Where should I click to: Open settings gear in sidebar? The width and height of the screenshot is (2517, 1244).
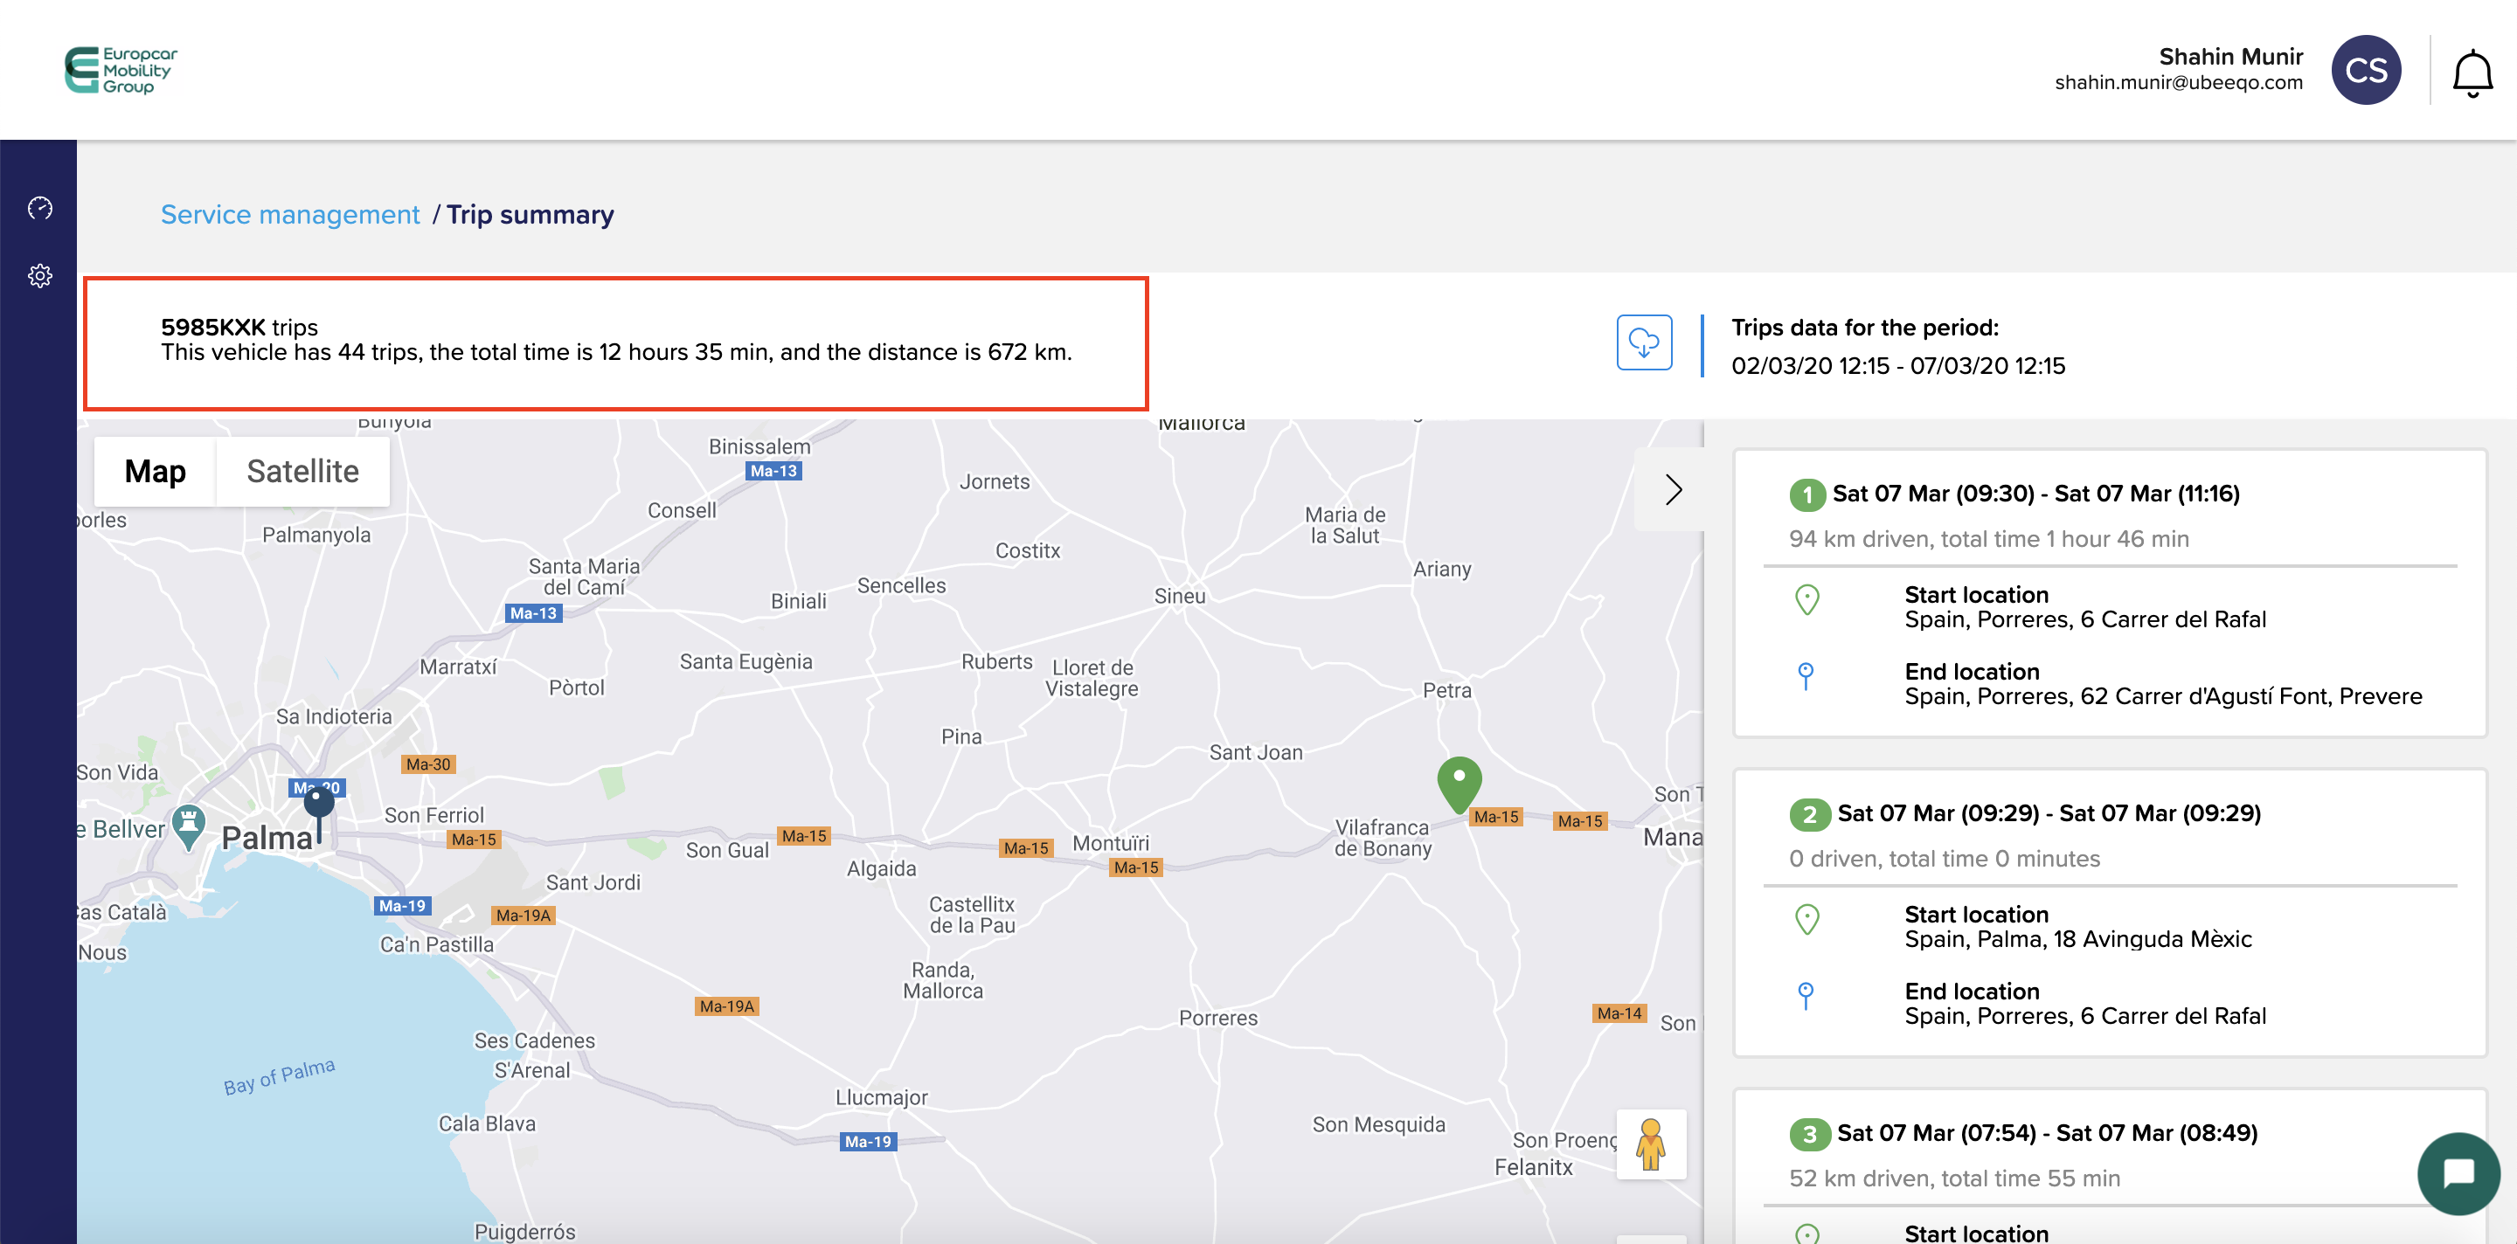[40, 276]
